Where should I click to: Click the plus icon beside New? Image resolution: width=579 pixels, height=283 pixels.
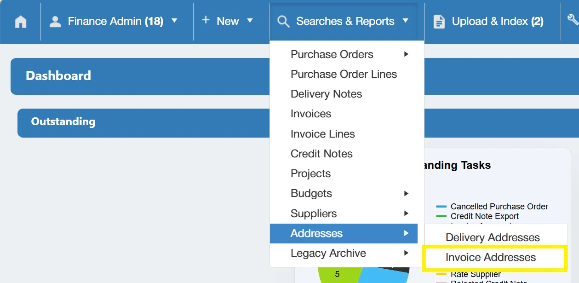coord(206,20)
